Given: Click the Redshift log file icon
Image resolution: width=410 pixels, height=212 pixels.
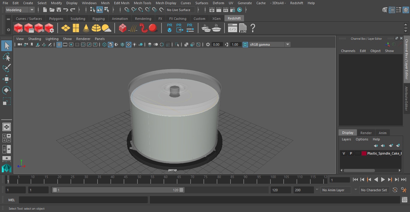Looking at the screenshot, I should 243,28.
